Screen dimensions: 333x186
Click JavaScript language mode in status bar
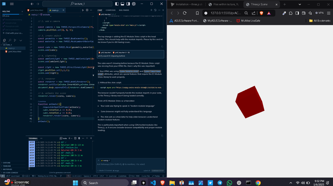click(111, 176)
